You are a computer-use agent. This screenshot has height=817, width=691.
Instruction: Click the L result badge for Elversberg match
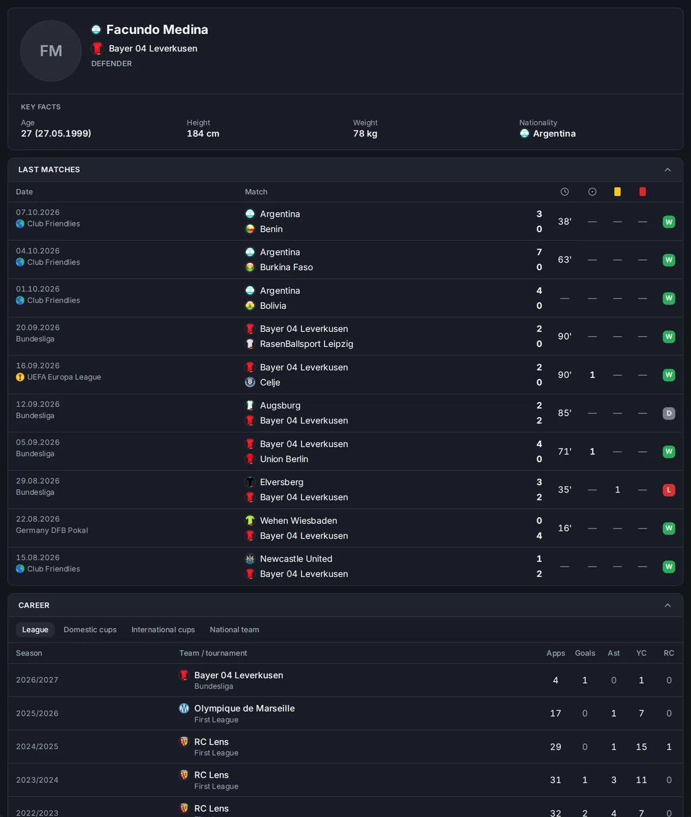pyautogui.click(x=669, y=490)
